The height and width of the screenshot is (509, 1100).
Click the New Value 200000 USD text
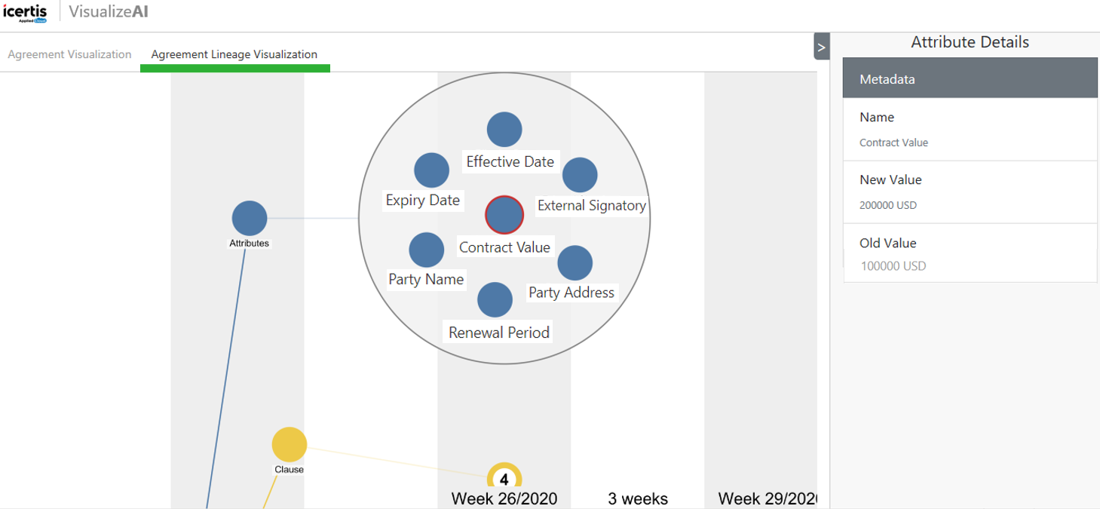pos(888,205)
